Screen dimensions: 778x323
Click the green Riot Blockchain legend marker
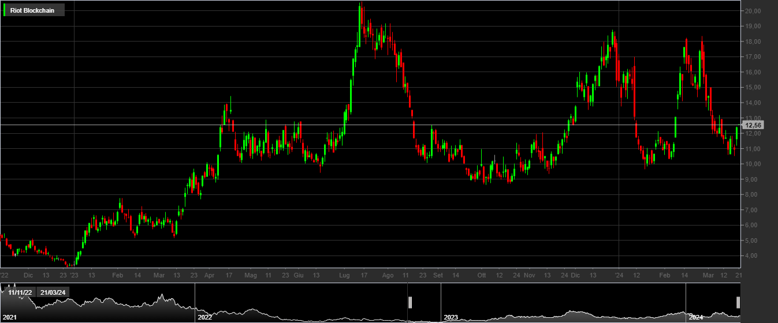(x=5, y=10)
